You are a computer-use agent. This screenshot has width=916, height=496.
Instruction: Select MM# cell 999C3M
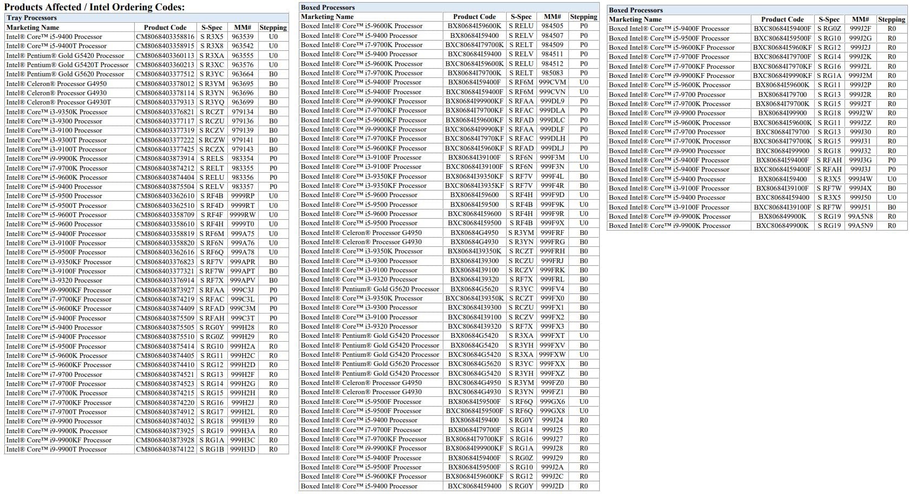(243, 309)
